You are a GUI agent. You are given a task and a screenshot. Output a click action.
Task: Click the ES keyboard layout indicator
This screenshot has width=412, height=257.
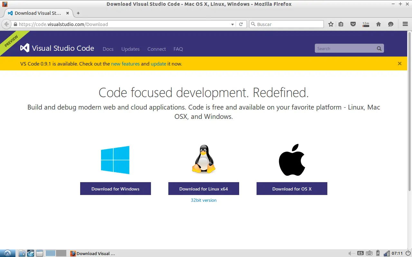tap(360, 253)
